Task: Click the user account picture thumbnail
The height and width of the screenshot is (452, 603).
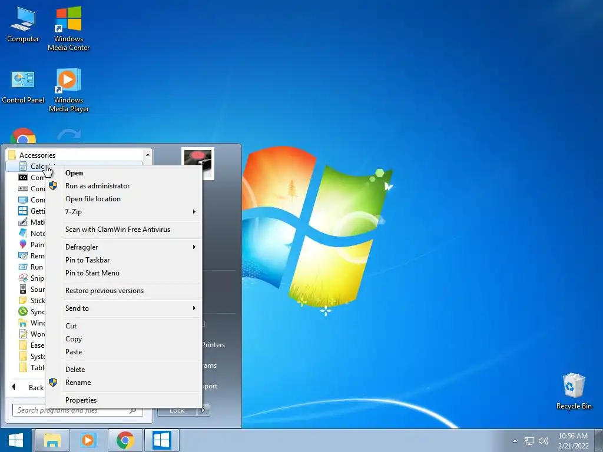Action: pyautogui.click(x=198, y=164)
